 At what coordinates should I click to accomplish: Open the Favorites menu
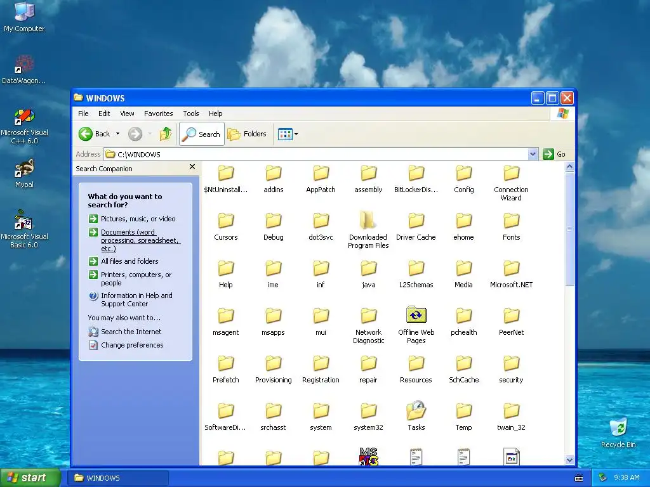tap(158, 114)
